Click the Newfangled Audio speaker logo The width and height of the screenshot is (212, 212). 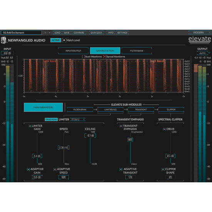click(3, 40)
